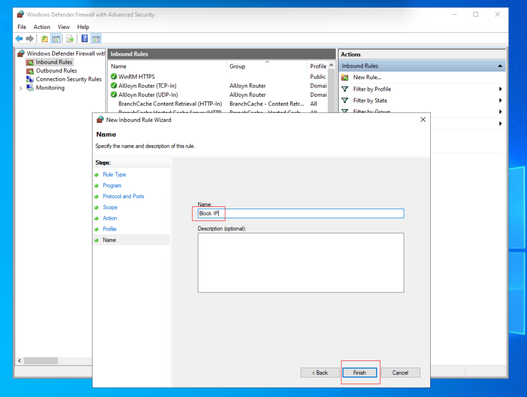Open the Action menu
This screenshot has height=397, width=527.
pyautogui.click(x=42, y=27)
